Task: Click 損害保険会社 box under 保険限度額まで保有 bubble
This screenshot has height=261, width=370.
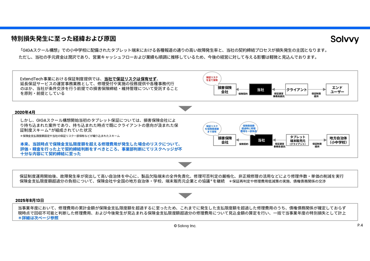Action: pos(225,140)
